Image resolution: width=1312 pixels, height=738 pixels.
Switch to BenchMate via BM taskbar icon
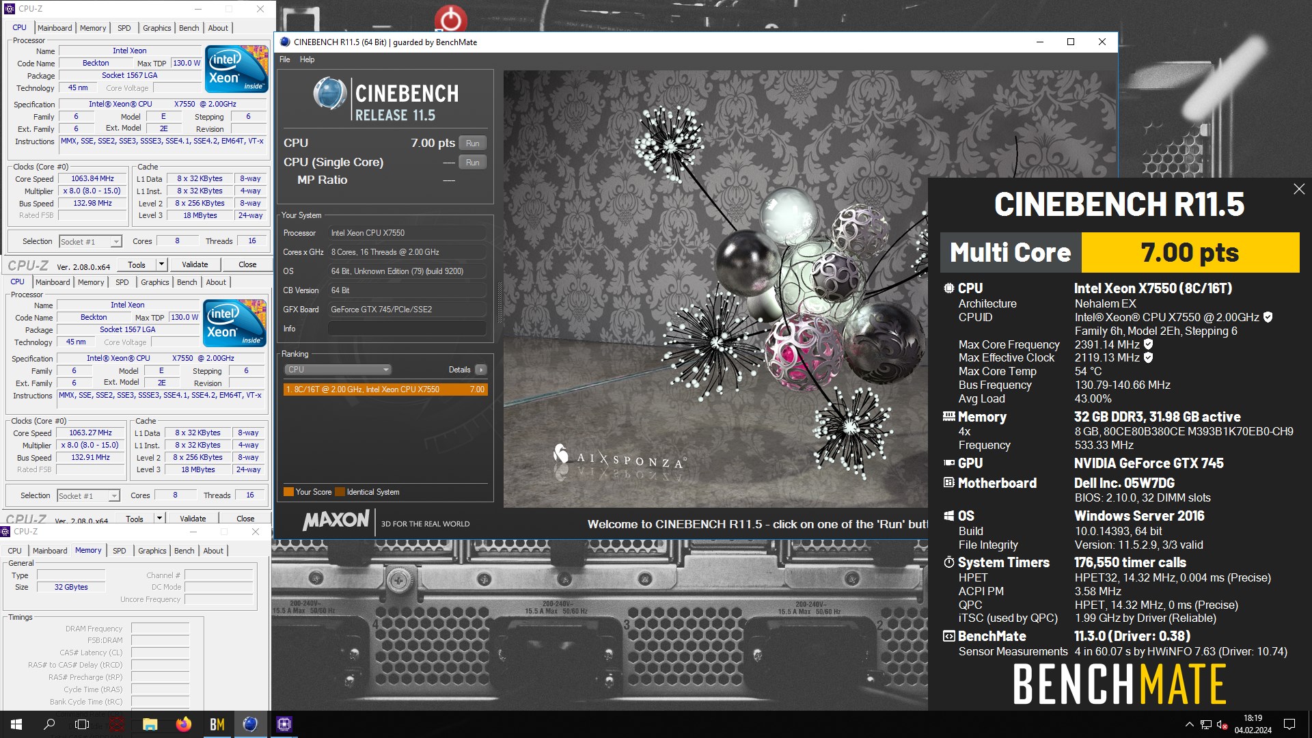point(217,724)
